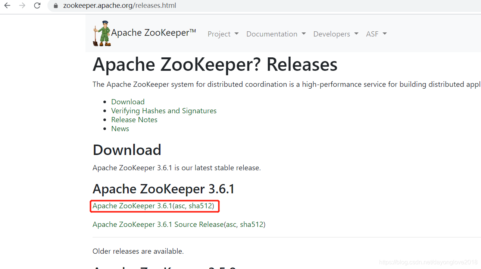Expand the ASF dropdown menu
The image size is (481, 269).
pyautogui.click(x=377, y=34)
